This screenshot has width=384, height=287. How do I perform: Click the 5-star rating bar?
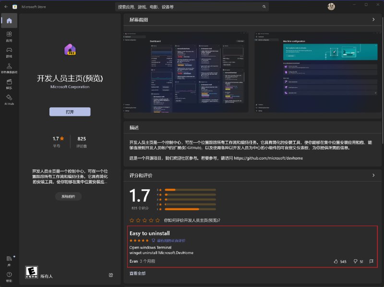tap(191, 190)
